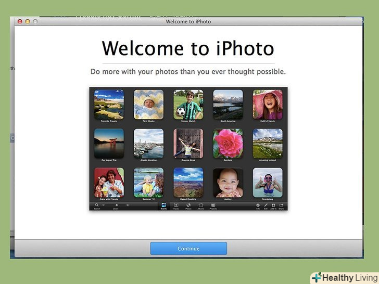Close the Welcome to iPhoto window
379x284 pixels.
[20, 21]
